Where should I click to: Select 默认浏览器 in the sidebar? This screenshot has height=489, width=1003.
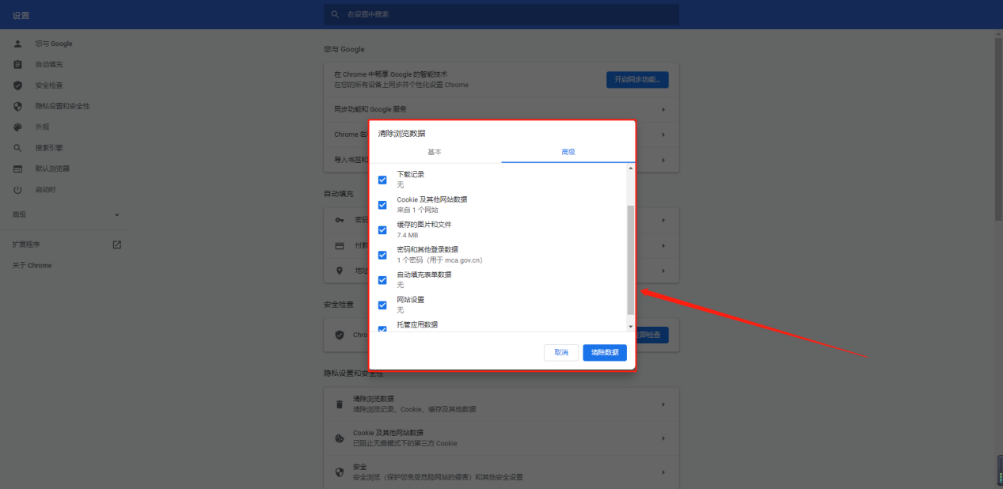pyautogui.click(x=52, y=169)
